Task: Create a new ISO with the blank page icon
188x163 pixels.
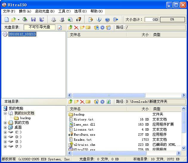Action: [x=7, y=20]
